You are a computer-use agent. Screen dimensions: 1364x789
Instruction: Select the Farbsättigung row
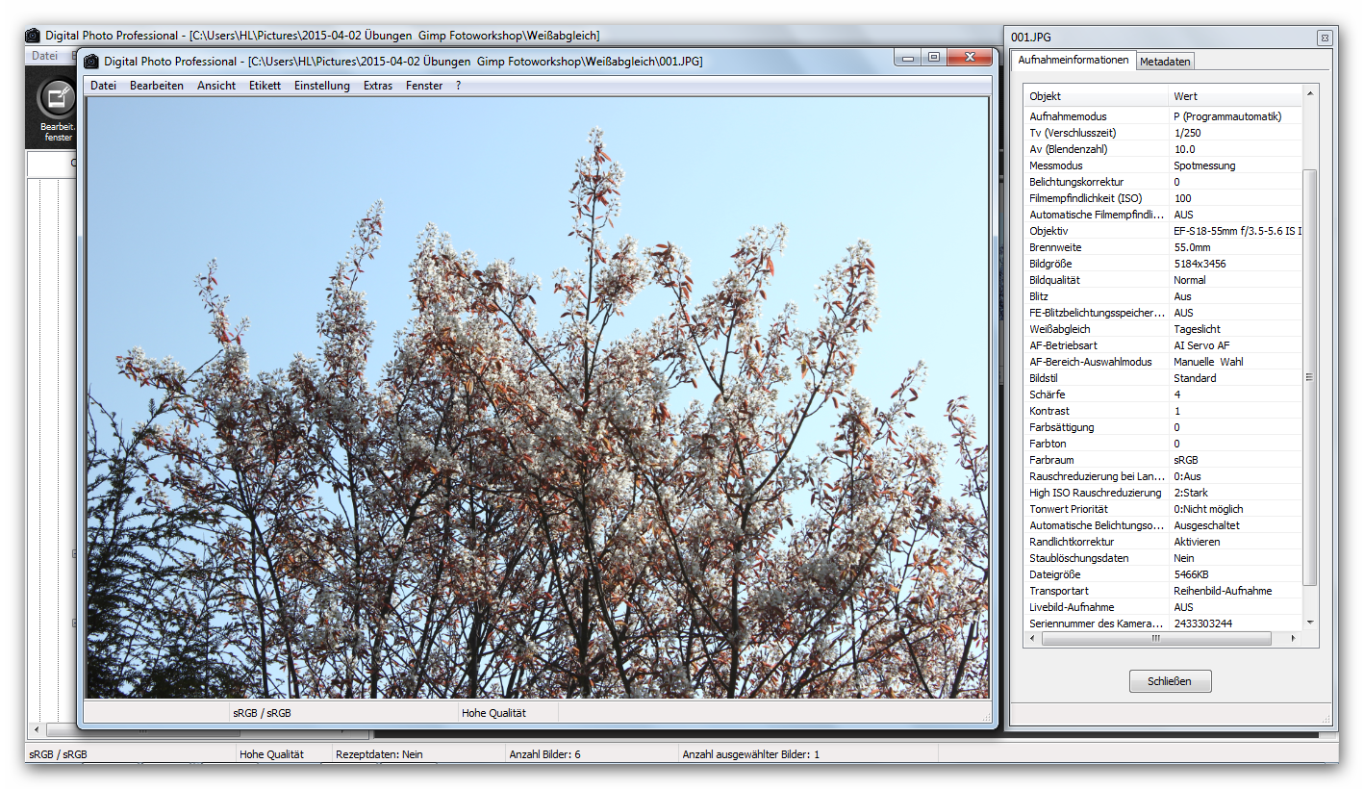point(1163,427)
